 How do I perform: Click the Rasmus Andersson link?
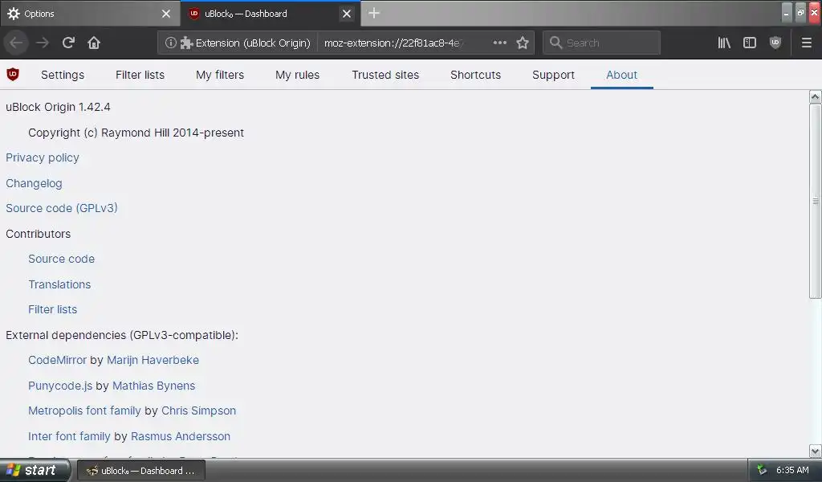click(x=181, y=436)
